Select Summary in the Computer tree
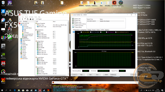This screenshot has width=165, height=92. (26, 27)
